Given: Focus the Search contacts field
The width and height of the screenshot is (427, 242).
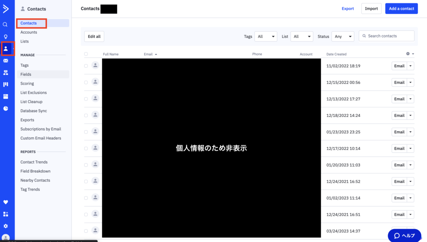Looking at the screenshot, I should point(387,36).
